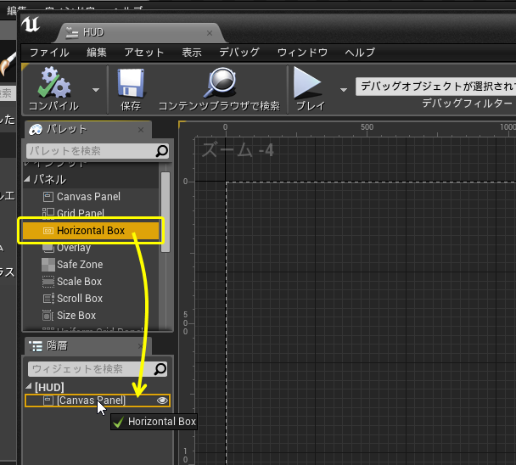Select Overlay in the palette
Image resolution: width=516 pixels, height=465 pixels.
click(74, 248)
